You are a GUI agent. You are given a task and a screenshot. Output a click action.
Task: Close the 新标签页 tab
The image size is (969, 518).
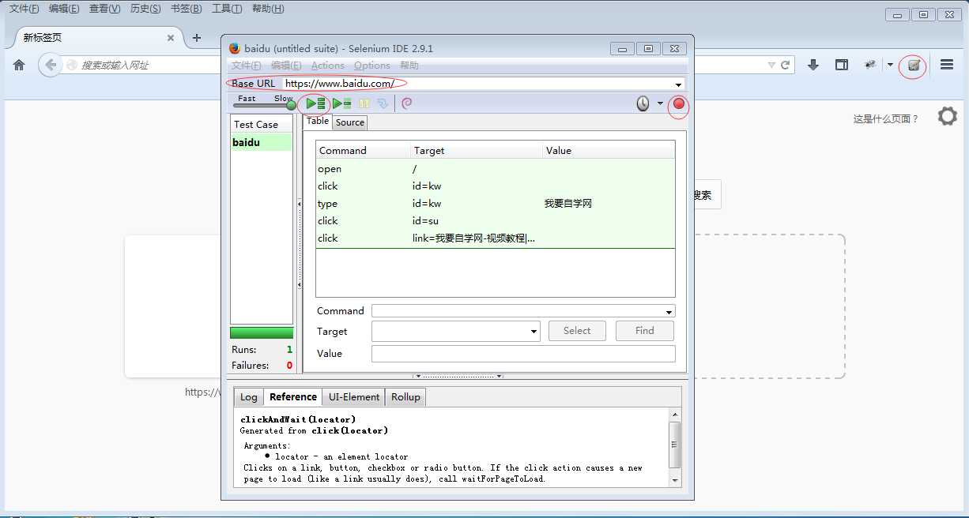170,37
